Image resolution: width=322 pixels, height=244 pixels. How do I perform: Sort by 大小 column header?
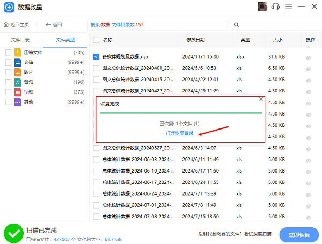tap(277, 40)
